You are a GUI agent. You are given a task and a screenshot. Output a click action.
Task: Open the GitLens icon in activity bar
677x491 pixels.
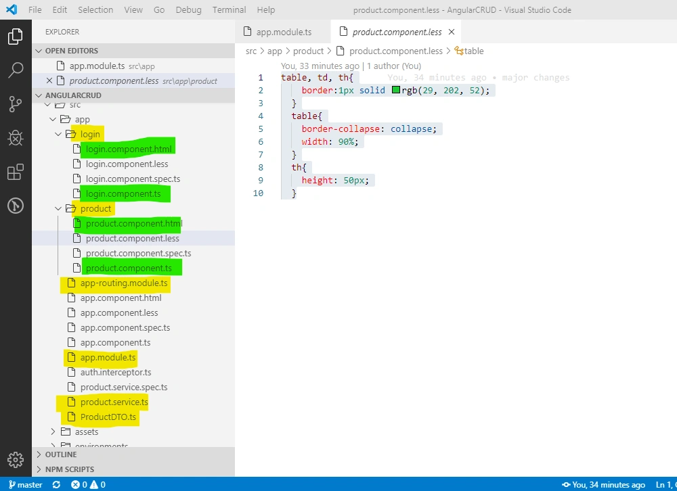coord(16,206)
